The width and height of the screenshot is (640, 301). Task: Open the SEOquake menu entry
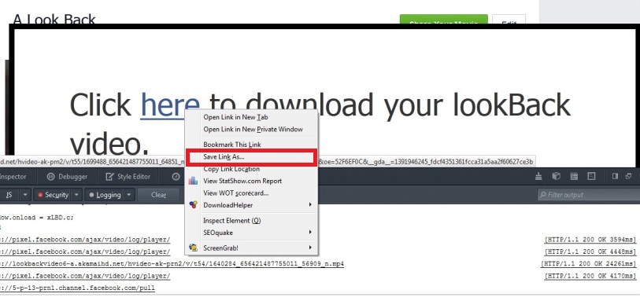tap(251, 233)
